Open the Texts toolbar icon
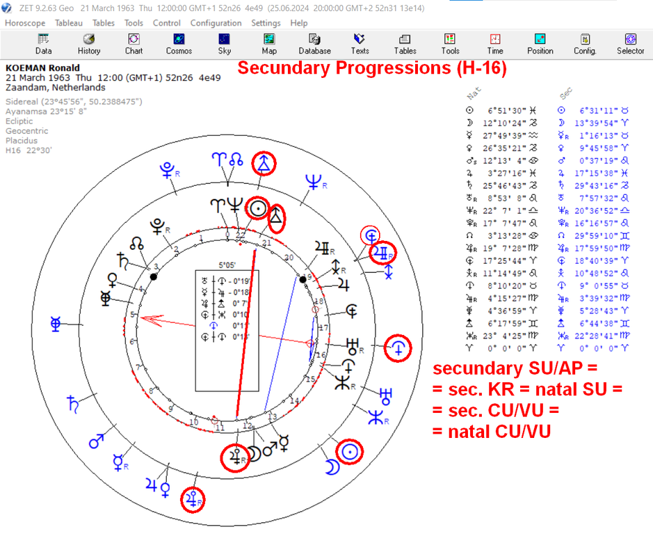The height and width of the screenshot is (557, 653). [360, 44]
